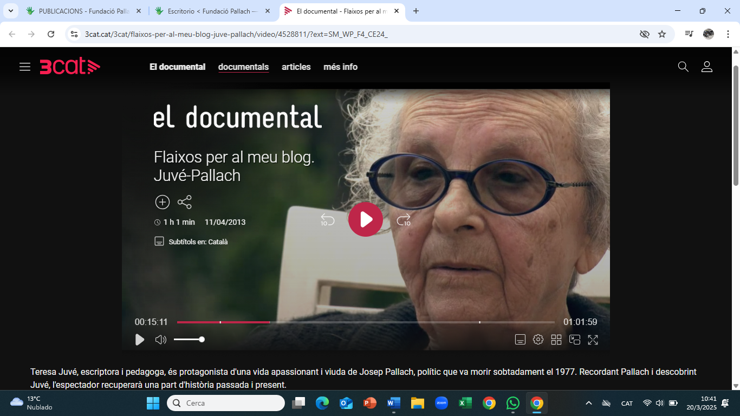Open Word from the taskbar
740x416 pixels.
click(x=394, y=403)
